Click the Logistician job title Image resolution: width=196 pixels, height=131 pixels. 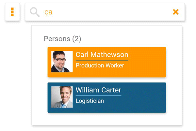tap(90, 101)
